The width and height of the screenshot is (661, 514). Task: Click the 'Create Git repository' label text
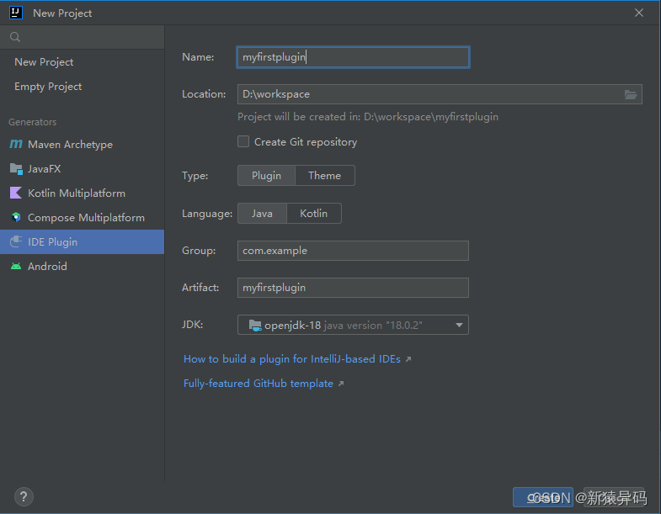point(306,142)
